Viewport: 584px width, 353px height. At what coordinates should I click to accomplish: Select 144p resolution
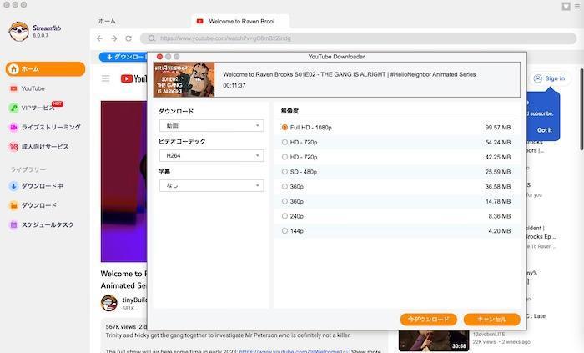(396, 231)
